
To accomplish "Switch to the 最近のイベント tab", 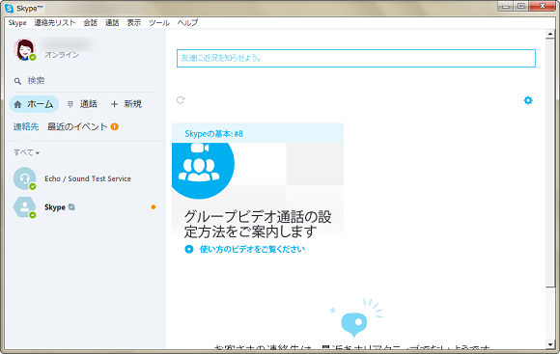I will (x=77, y=126).
